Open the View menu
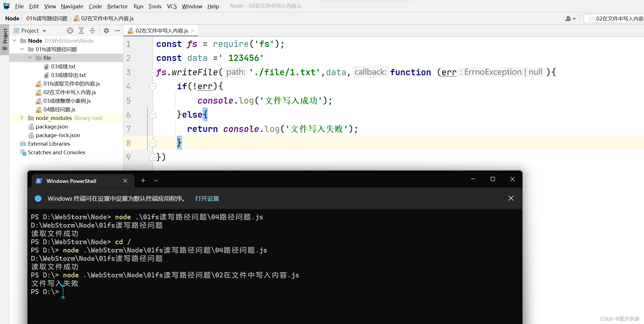644x324 pixels. pos(50,6)
